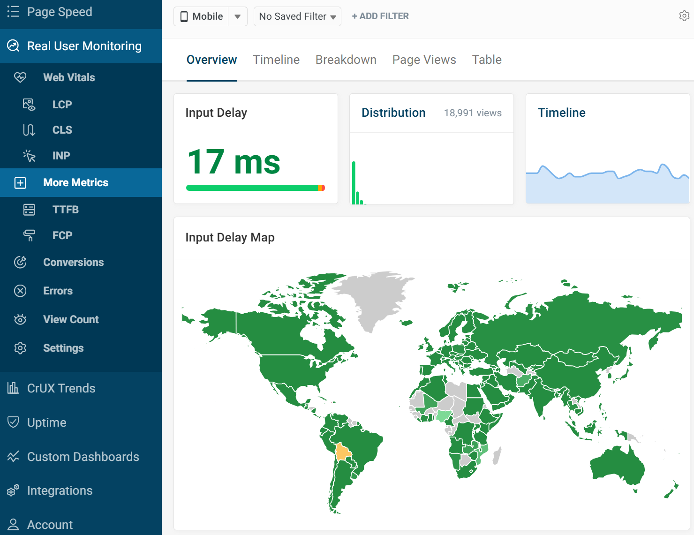Open the Table tab
The height and width of the screenshot is (535, 694).
pyautogui.click(x=487, y=60)
